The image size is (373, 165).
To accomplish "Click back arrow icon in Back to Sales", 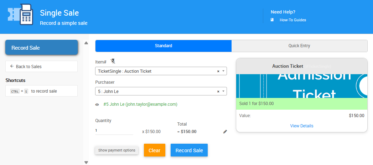I will click(x=12, y=66).
